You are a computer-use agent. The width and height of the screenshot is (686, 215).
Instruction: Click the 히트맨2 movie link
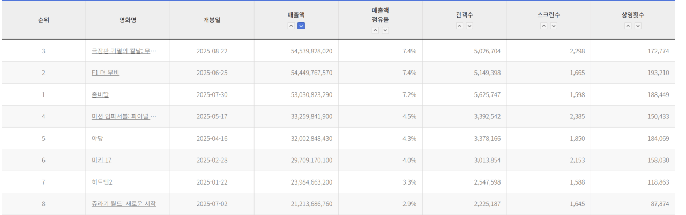[102, 182]
